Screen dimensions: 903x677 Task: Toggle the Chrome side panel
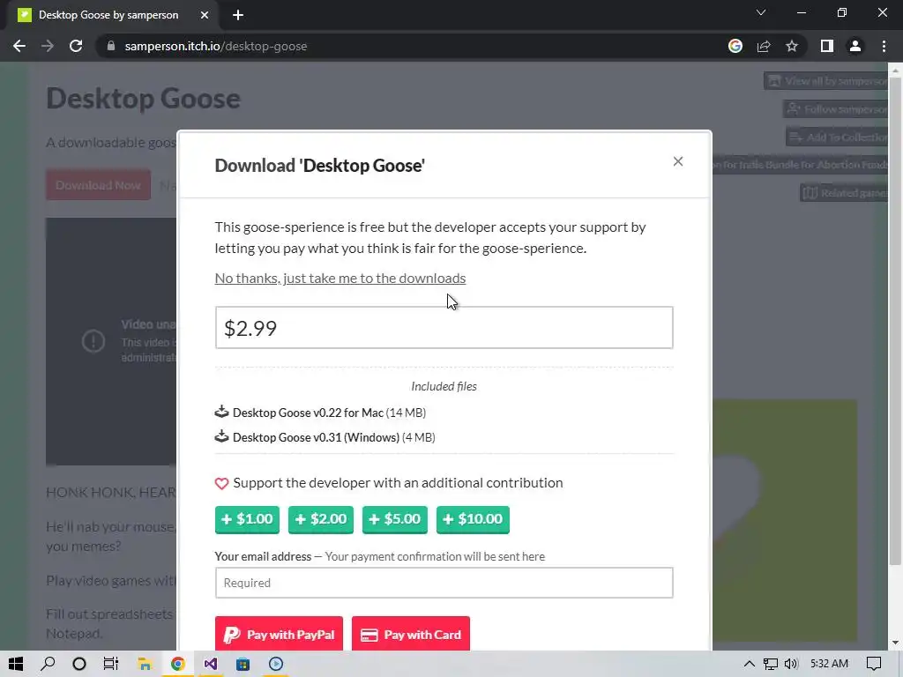click(x=827, y=46)
